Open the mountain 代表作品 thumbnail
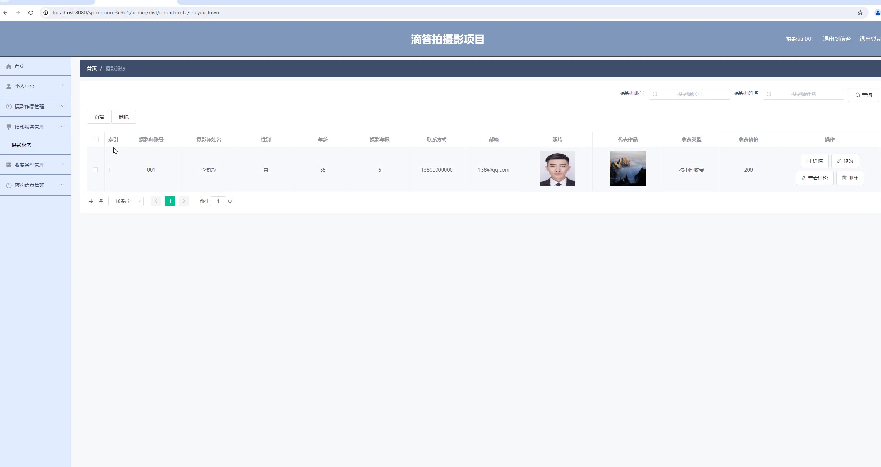Screen dimensions: 881x467 pos(628,168)
